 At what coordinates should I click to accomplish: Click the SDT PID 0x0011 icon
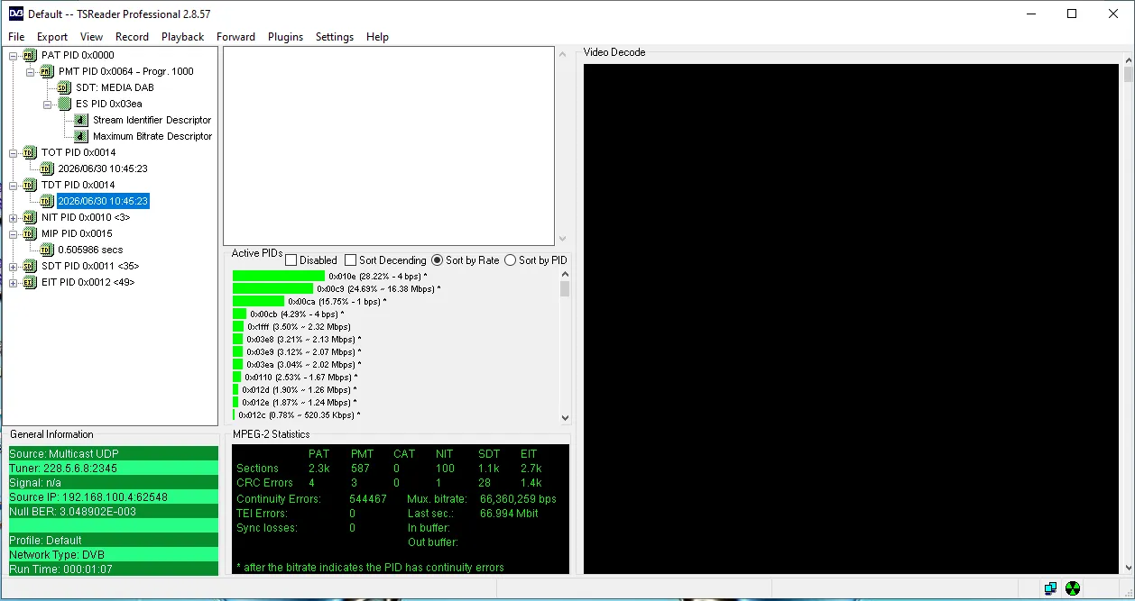[30, 266]
